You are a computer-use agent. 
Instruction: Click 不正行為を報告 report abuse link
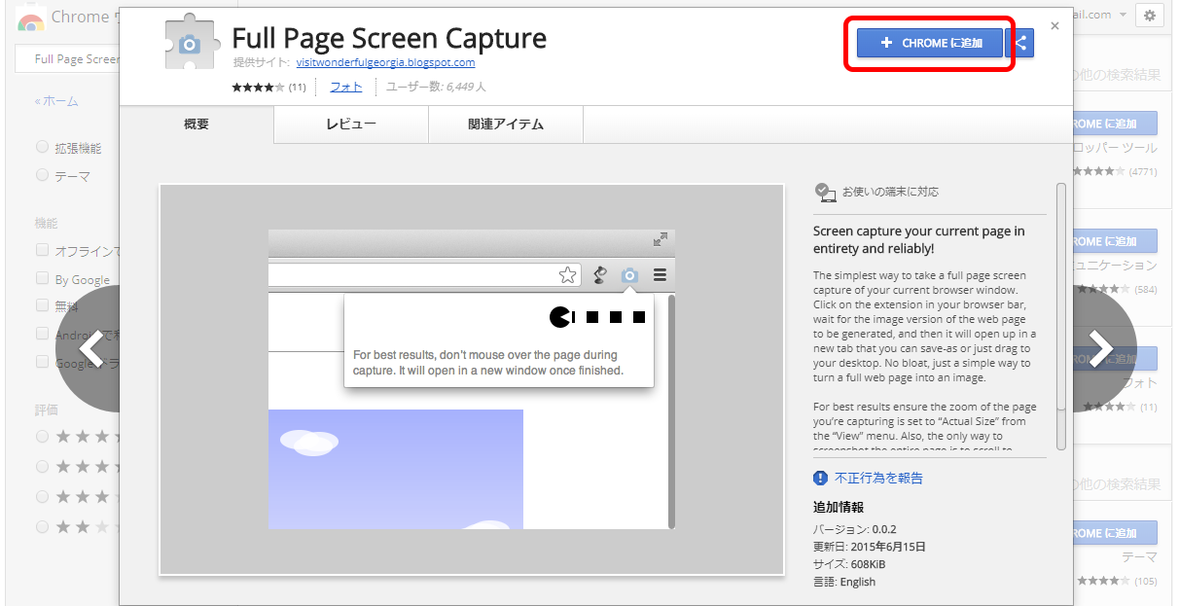pos(878,478)
